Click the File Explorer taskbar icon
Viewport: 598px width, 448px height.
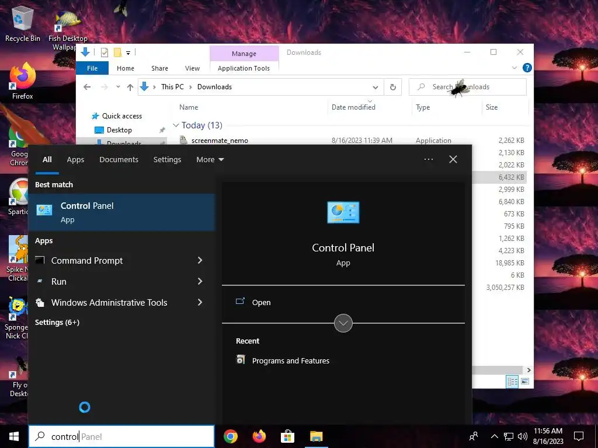click(x=316, y=436)
